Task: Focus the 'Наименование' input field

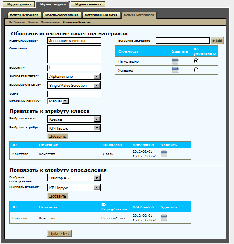Action: (x=74, y=41)
